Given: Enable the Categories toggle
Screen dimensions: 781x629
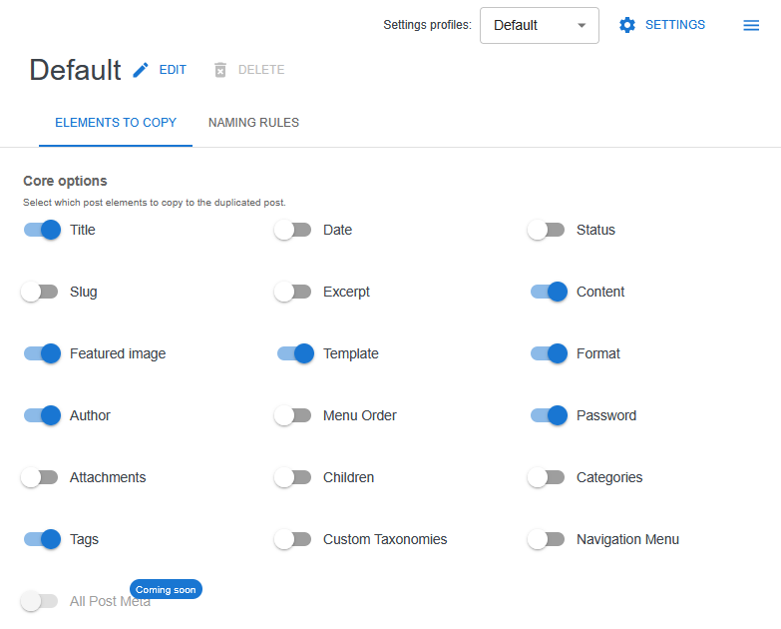Looking at the screenshot, I should click(x=547, y=477).
